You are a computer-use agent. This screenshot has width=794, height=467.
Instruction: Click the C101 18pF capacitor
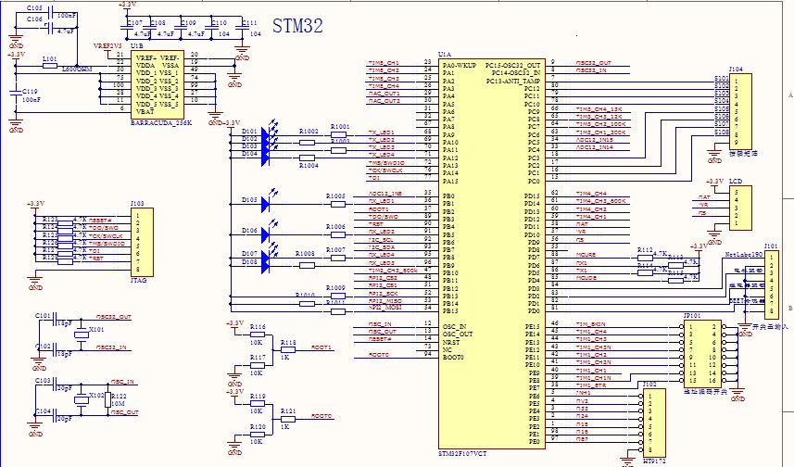(55, 319)
